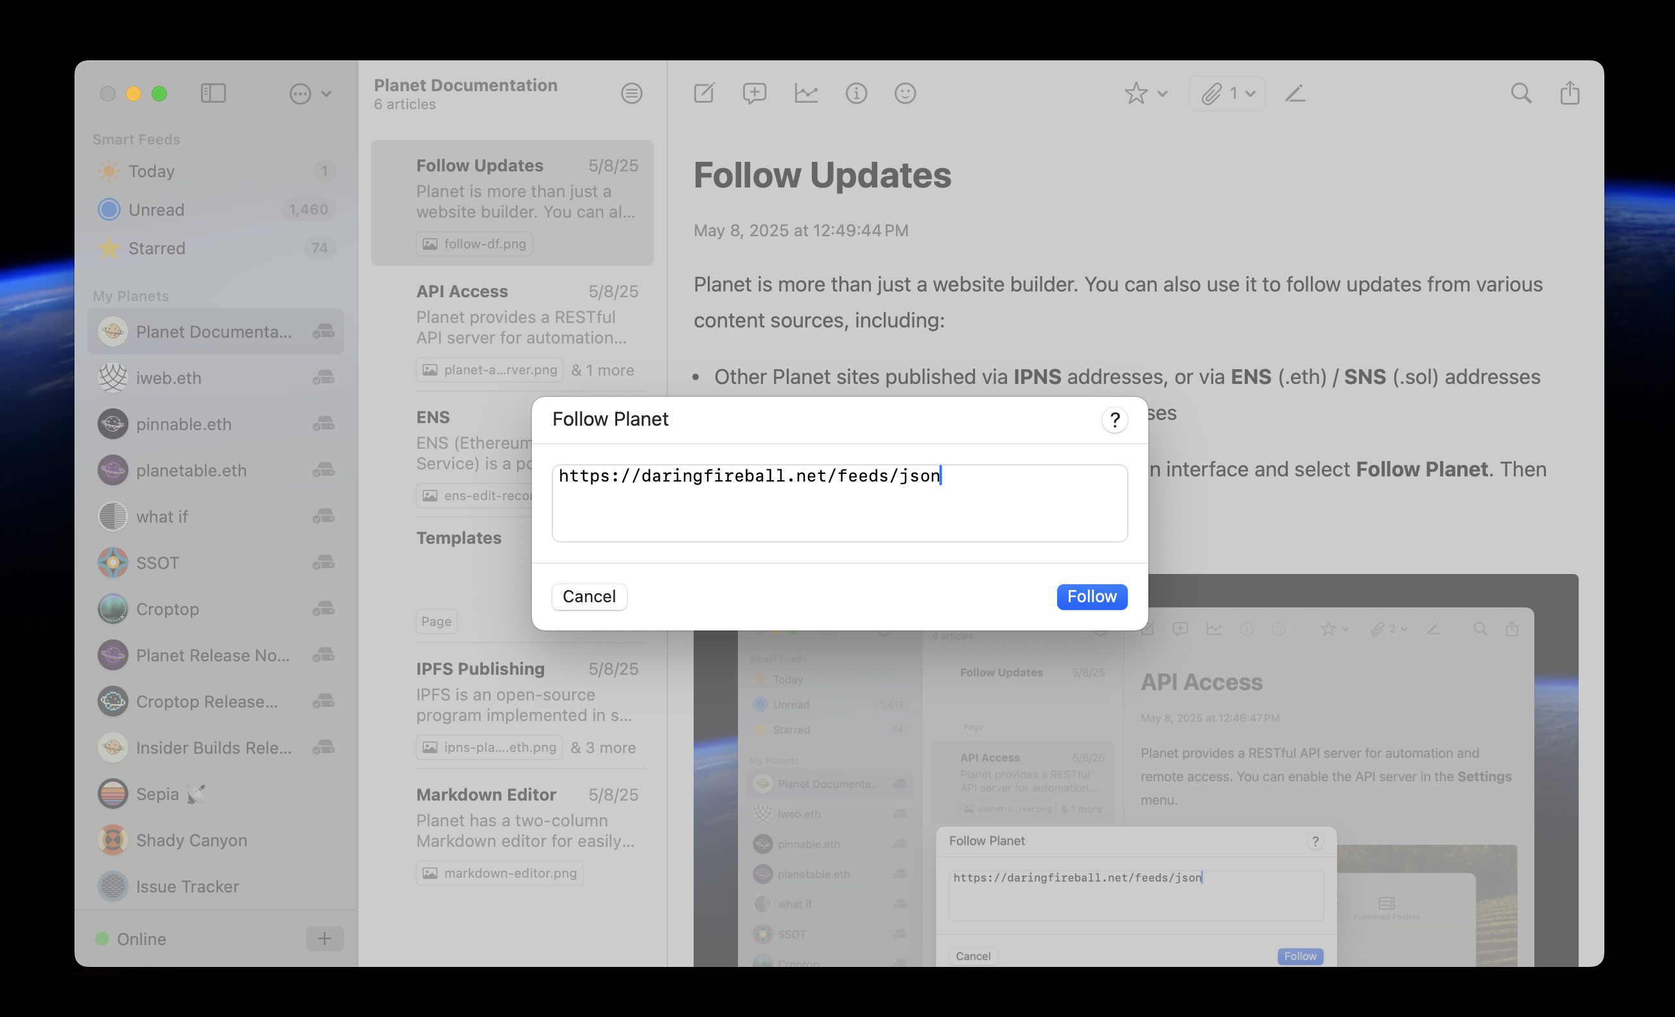Cancel the Follow Planet dialog
This screenshot has width=1675, height=1017.
(589, 596)
